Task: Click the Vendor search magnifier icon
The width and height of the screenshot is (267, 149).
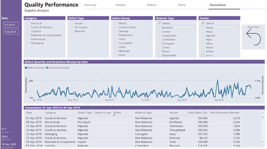Action: pyautogui.click(x=203, y=23)
